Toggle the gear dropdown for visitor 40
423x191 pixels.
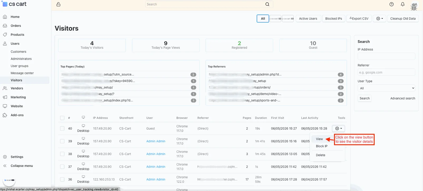[x=339, y=128]
